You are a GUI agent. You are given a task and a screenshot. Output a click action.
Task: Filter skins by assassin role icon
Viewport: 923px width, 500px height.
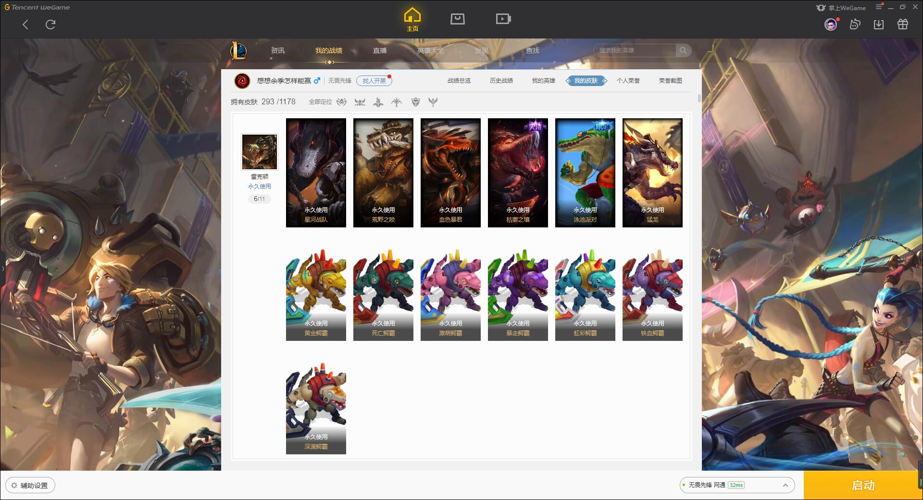tap(360, 102)
